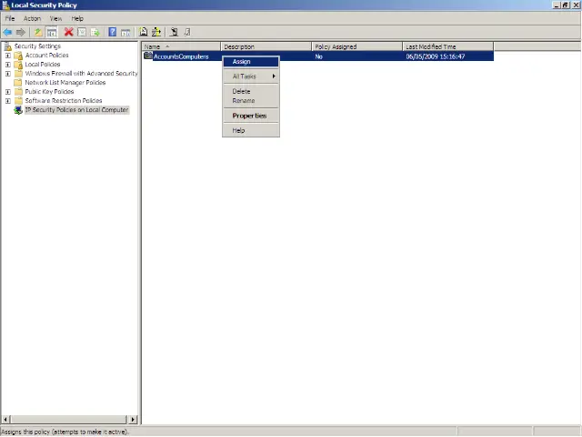Click the Assign policy toolbar icon
The height and width of the screenshot is (437, 582).
[x=174, y=32]
